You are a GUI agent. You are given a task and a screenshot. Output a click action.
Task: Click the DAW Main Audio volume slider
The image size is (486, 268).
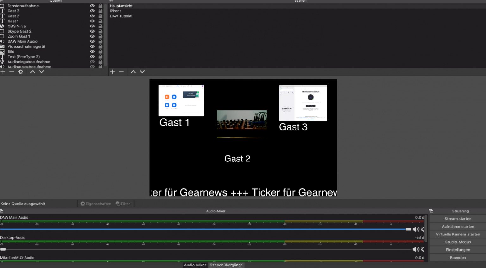[206, 229]
